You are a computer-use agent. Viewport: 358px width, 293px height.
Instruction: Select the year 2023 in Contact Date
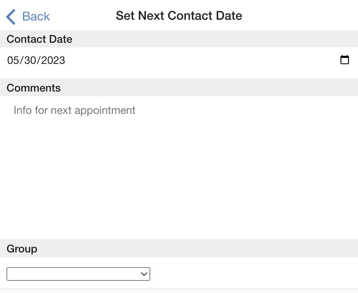(x=53, y=60)
